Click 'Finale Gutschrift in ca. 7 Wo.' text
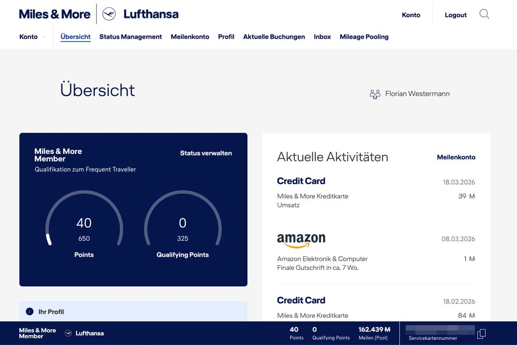Screen dimensions: 517x345 tap(318, 268)
